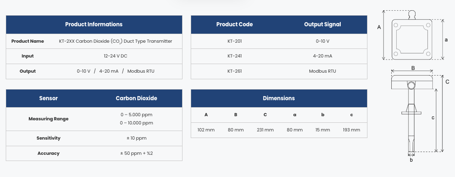This screenshot has width=455, height=177.
Task: Click the 15 mm dimension value
Action: pyautogui.click(x=323, y=130)
